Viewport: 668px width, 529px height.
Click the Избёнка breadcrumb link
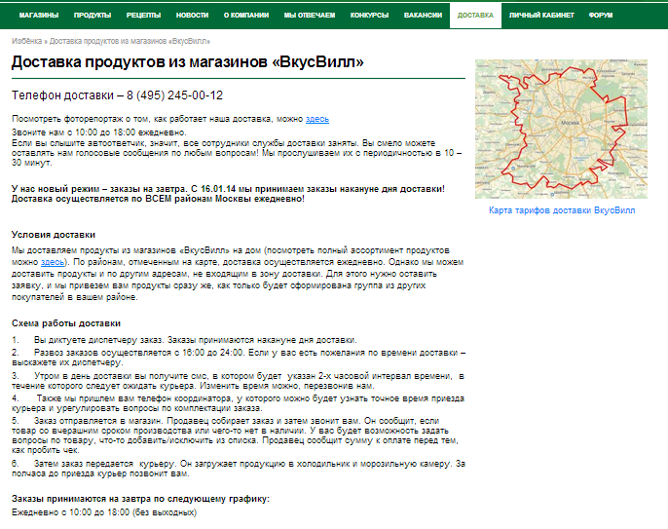[27, 41]
